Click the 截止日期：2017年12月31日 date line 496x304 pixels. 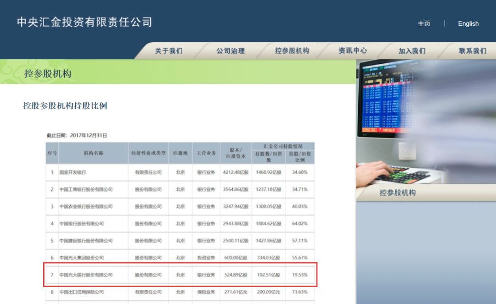pyautogui.click(x=77, y=135)
